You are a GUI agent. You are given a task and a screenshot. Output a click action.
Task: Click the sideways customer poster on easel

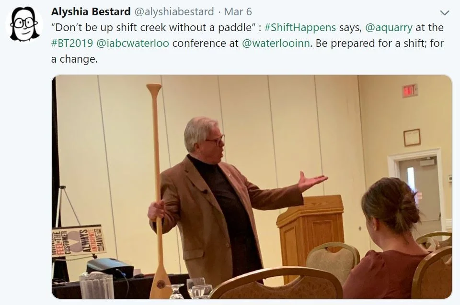point(77,240)
